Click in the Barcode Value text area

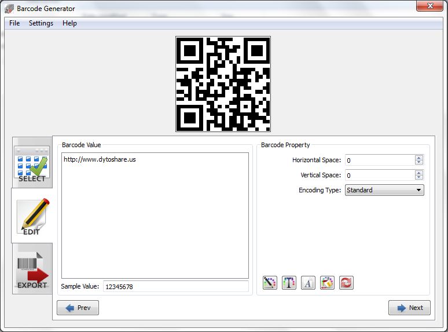coord(155,216)
